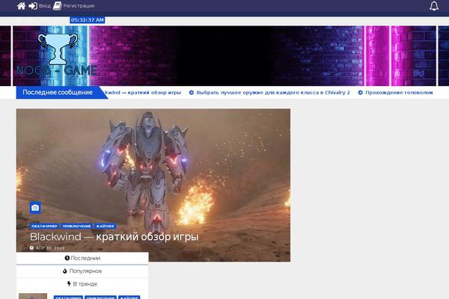The image size is (449, 299).
Task: Click arrow icon before Chivalry 2 headline
Action: coord(192,93)
